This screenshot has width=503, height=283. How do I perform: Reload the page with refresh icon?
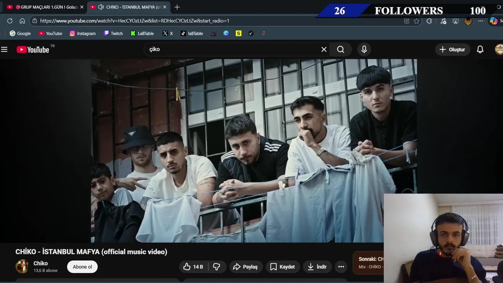click(x=10, y=21)
